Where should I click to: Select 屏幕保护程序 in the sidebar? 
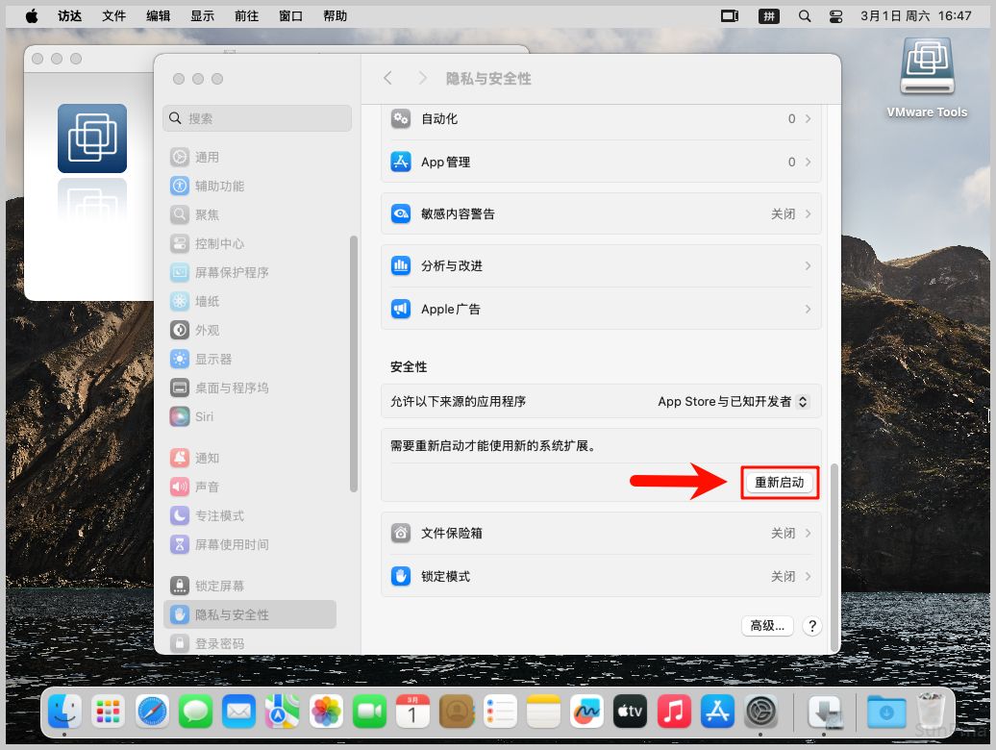coord(231,272)
